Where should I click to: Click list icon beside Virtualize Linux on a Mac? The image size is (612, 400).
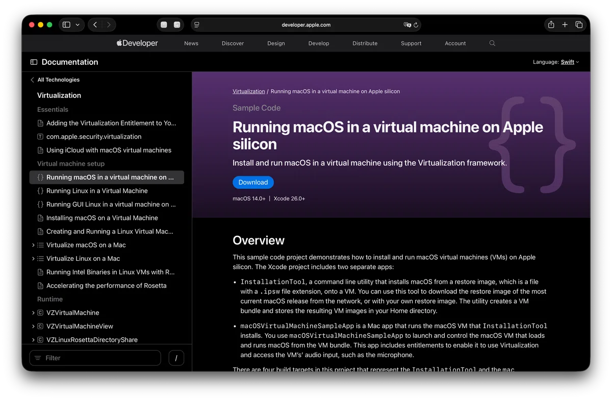point(41,259)
